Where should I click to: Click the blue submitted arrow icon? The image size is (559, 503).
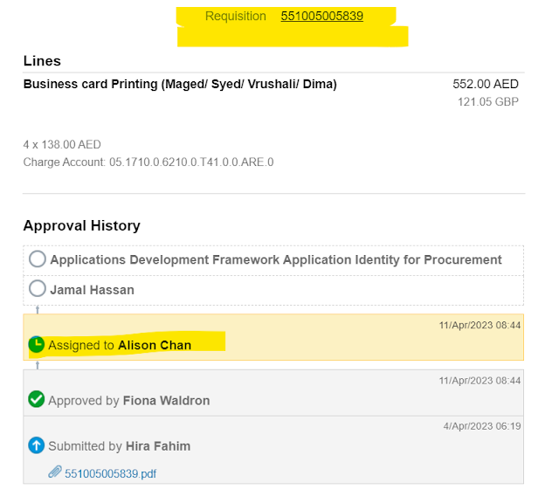37,445
